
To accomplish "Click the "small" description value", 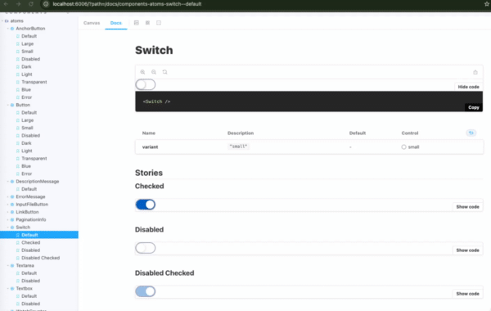I will 238,146.
